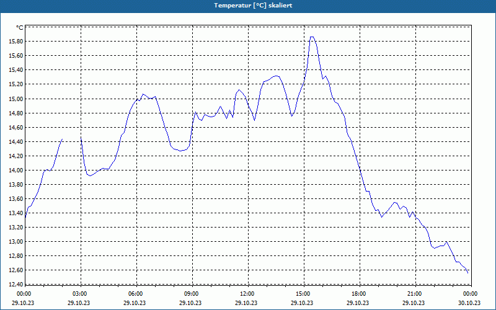Click the 15:00 time tick label
This screenshot has height=310, width=496.
pos(303,294)
